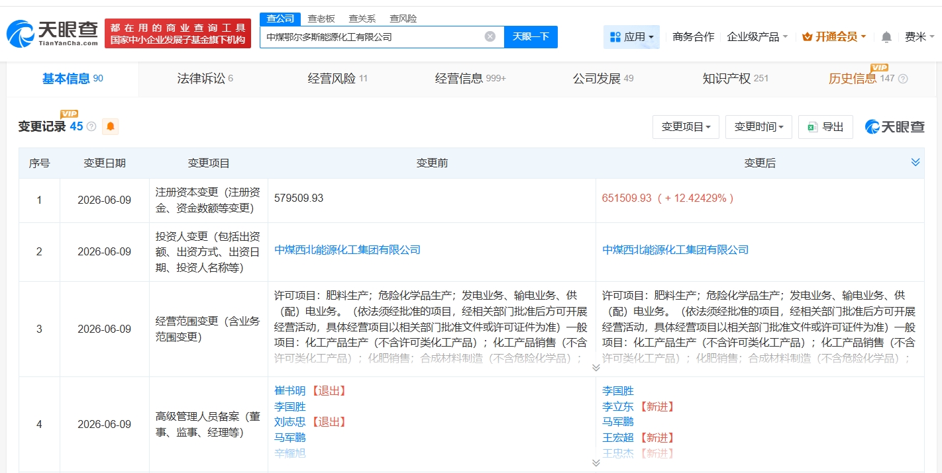Open 王宏超 person link

[618, 437]
